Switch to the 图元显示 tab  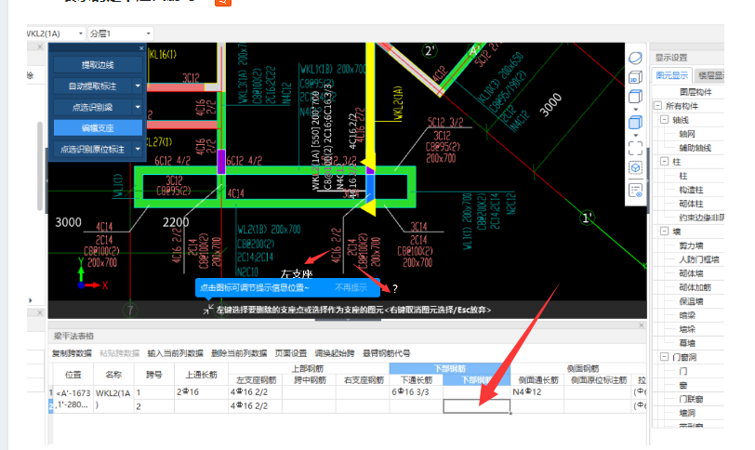pos(671,75)
